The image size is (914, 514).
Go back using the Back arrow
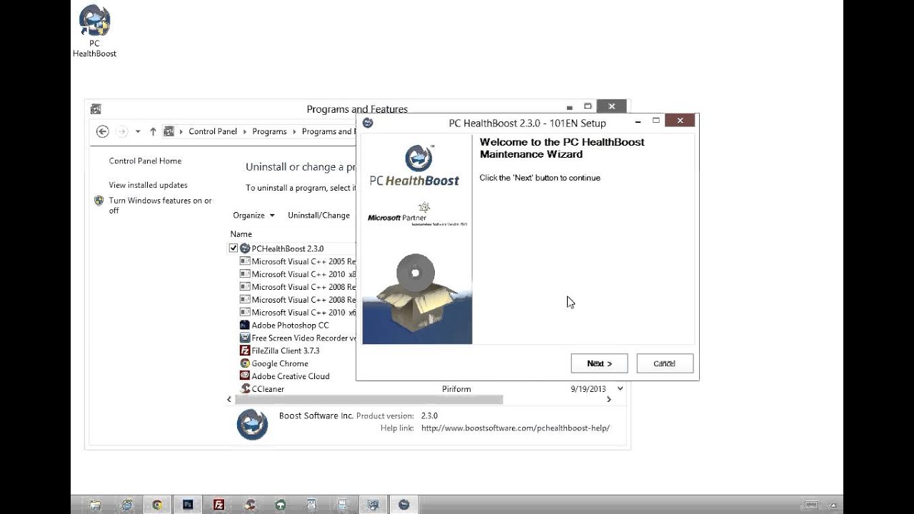(x=102, y=131)
